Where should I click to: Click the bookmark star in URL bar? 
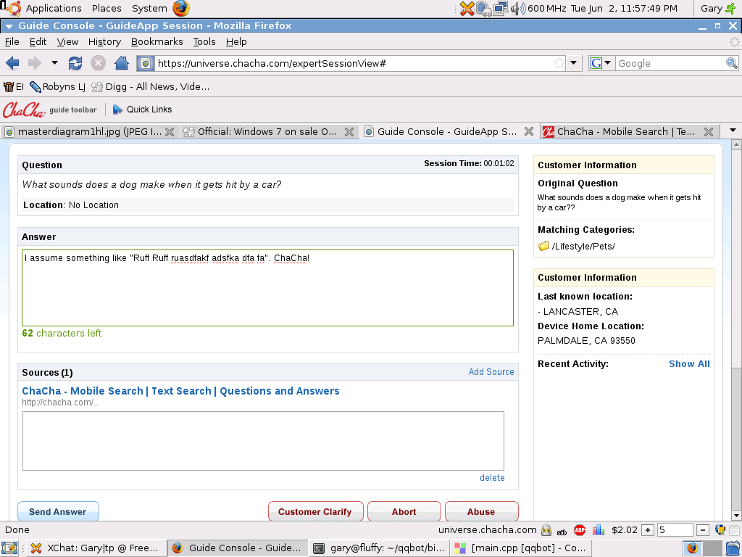559,63
